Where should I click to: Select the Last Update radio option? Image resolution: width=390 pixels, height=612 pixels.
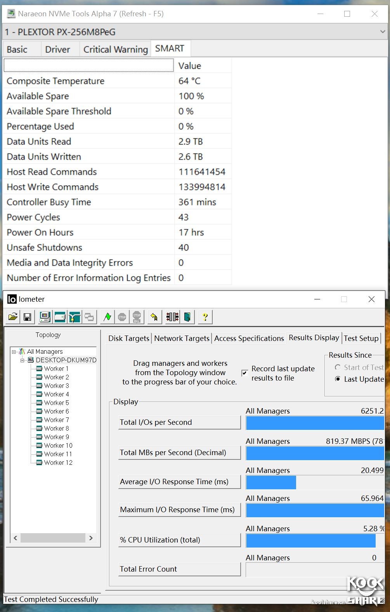point(338,379)
